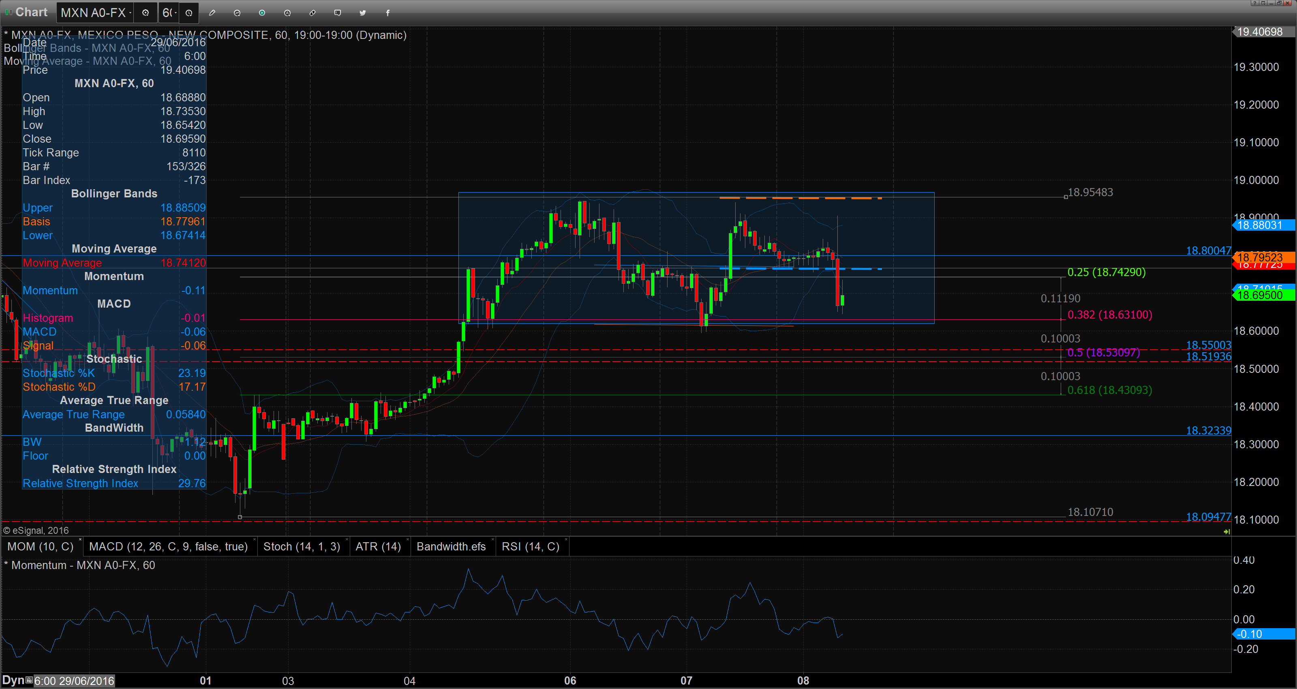Click the 18.95483 high price label
This screenshot has height=689, width=1297.
(1090, 193)
